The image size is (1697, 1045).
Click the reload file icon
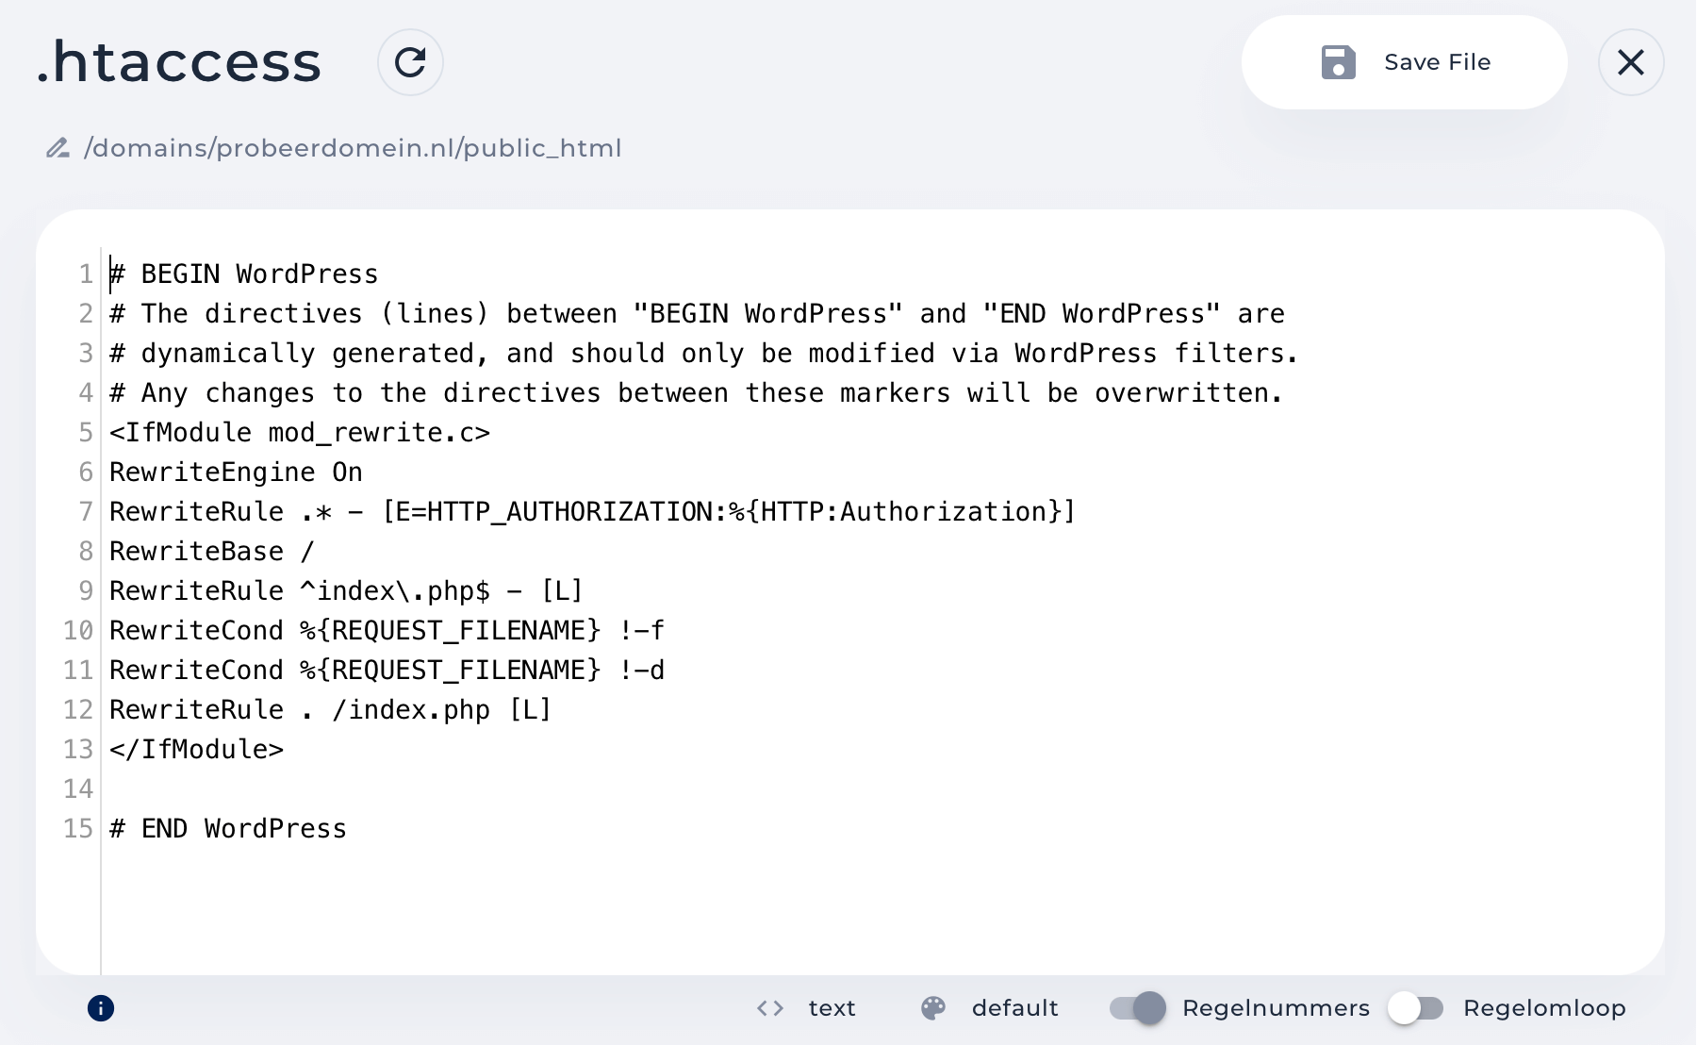410,62
